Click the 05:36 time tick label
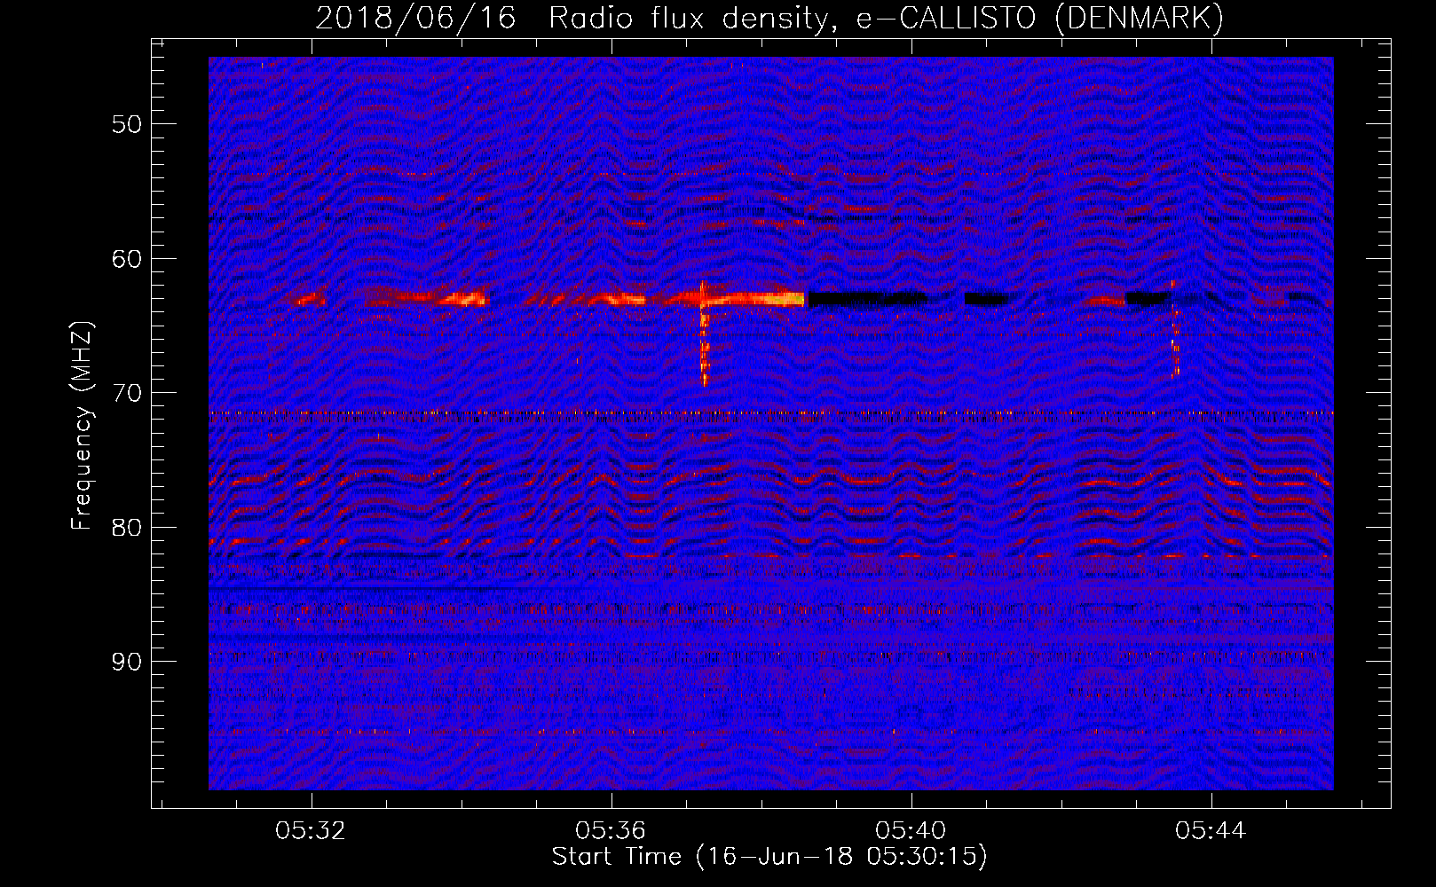1436x887 pixels. [611, 831]
